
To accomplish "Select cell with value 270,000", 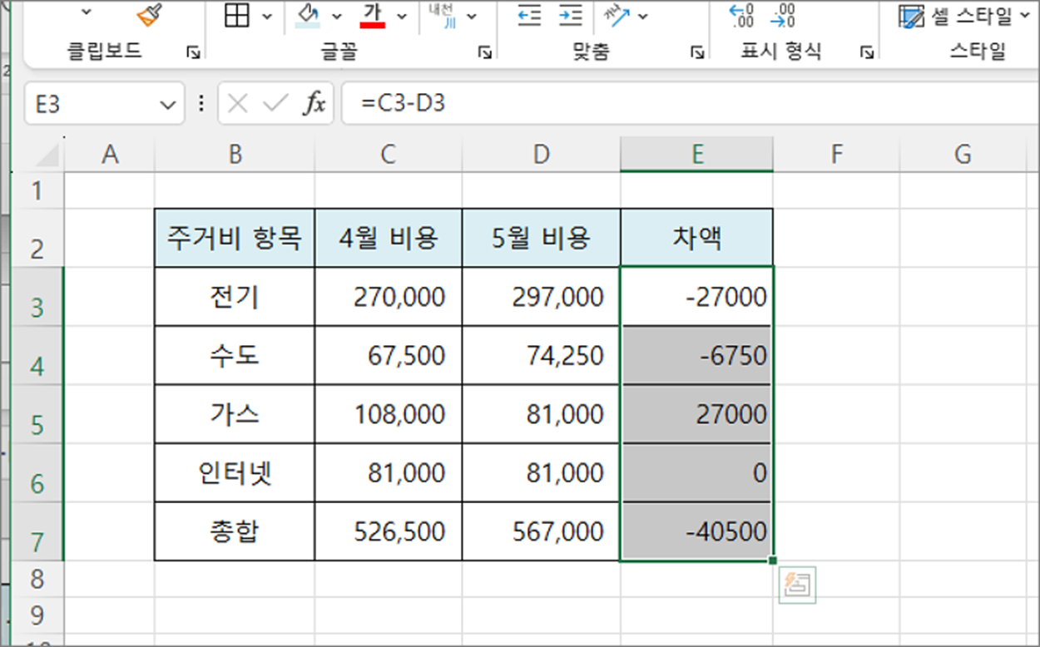I will tap(389, 297).
